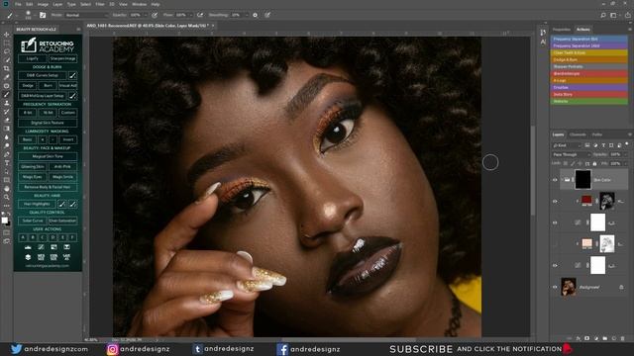
Task: Open the Filter menu
Action: 100,4
